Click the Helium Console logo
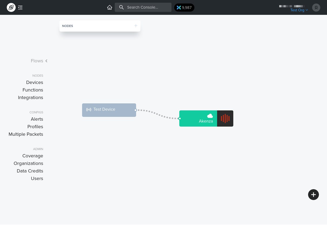This screenshot has height=227, width=327. point(11,7)
